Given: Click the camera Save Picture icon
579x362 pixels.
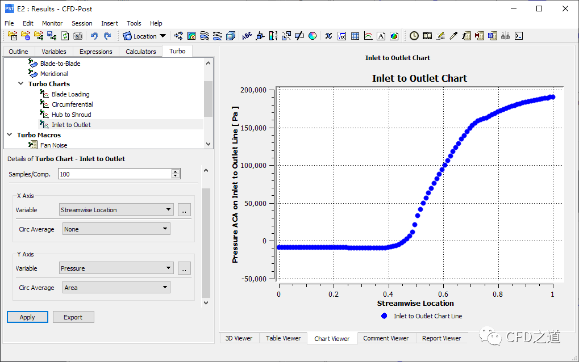Looking at the screenshot, I should point(78,36).
